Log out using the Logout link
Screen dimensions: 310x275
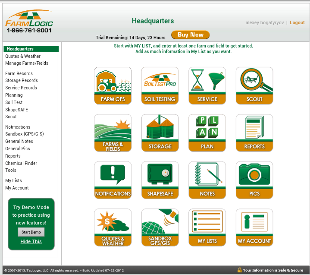coord(297,22)
